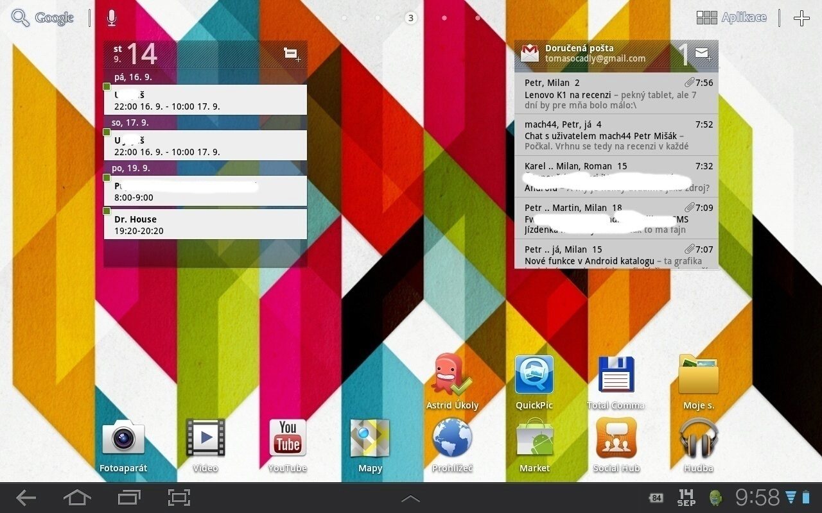Open the 8:00-9:00 Monday calendar event
Screen dimensions: 822x513
point(205,191)
